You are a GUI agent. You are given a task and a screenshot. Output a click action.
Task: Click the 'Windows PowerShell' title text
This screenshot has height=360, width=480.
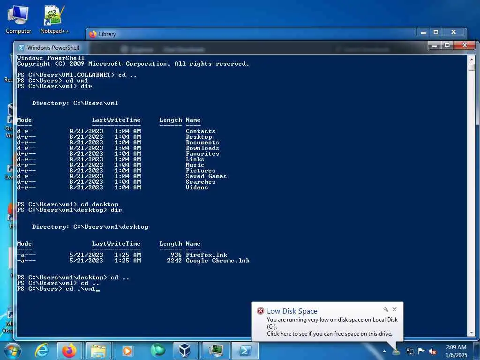(x=53, y=48)
